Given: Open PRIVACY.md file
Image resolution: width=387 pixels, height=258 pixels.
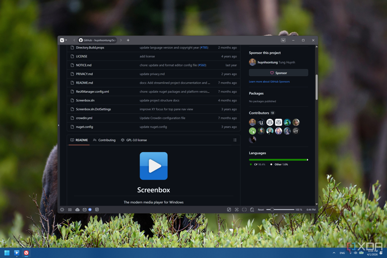Looking at the screenshot, I should click(x=85, y=74).
